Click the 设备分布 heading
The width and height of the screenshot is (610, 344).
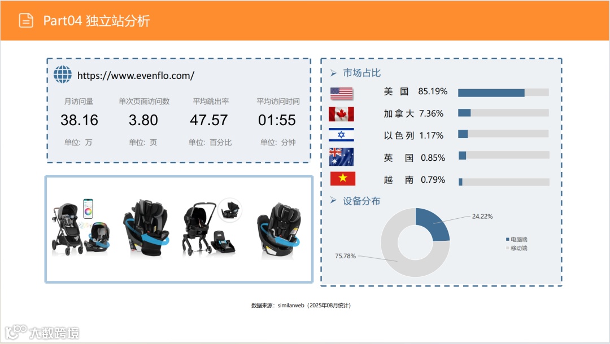point(361,201)
